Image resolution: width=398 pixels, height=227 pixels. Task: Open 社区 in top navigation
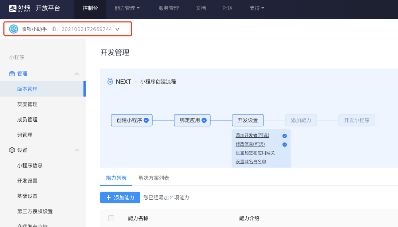pyautogui.click(x=228, y=8)
